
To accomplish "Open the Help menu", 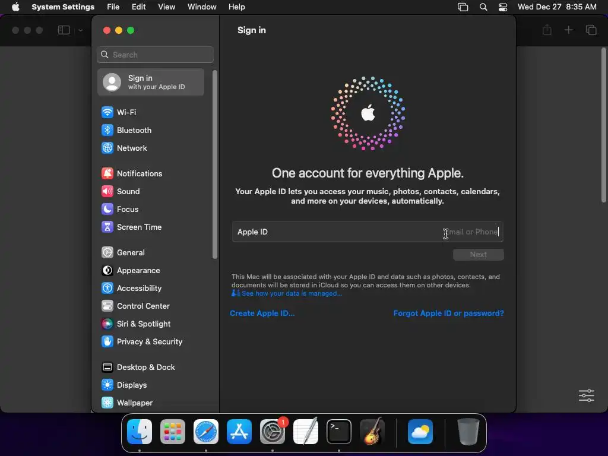I will [x=236, y=7].
